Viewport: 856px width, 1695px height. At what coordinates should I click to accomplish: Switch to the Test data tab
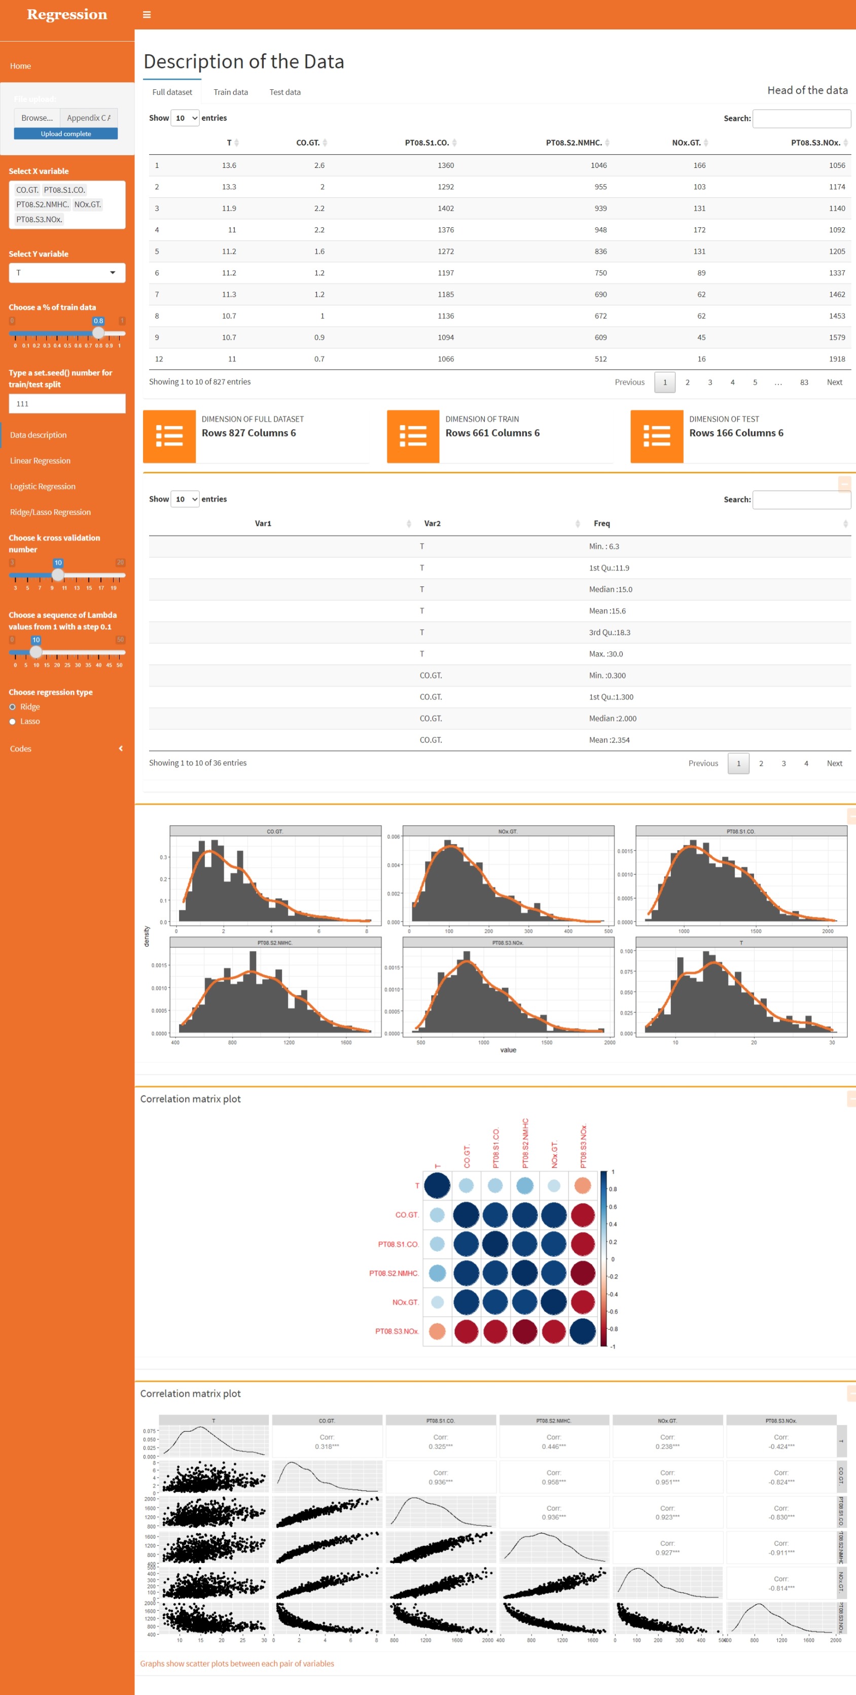[284, 91]
